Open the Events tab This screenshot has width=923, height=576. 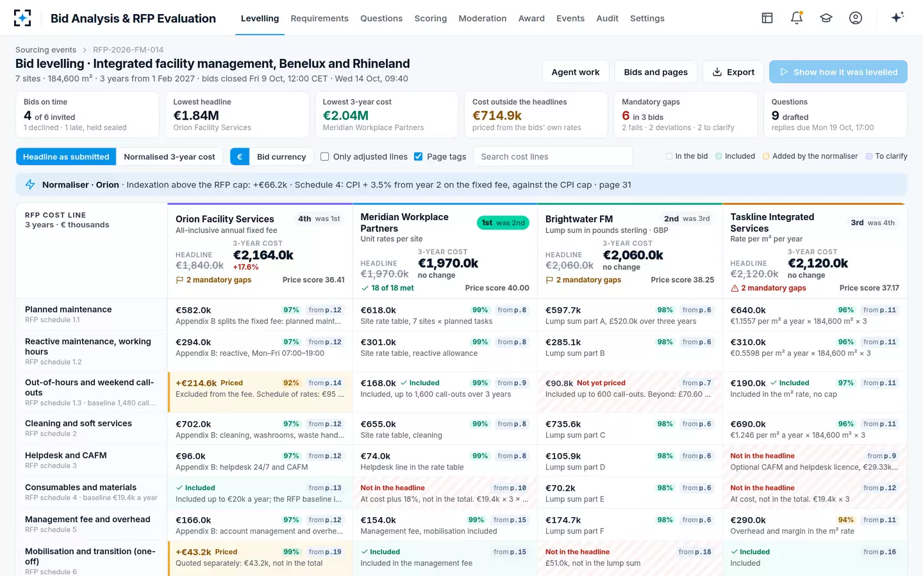(570, 19)
